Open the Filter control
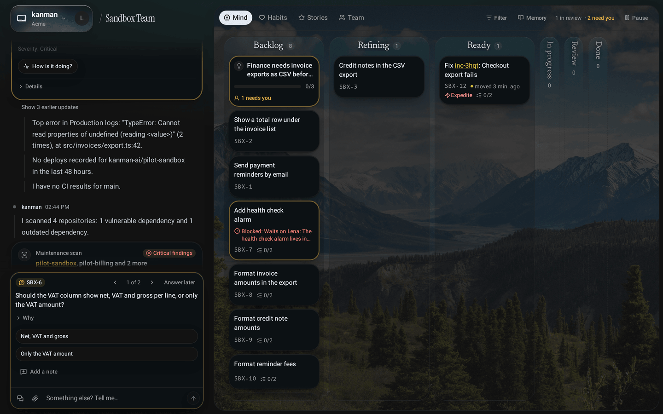 [496, 18]
